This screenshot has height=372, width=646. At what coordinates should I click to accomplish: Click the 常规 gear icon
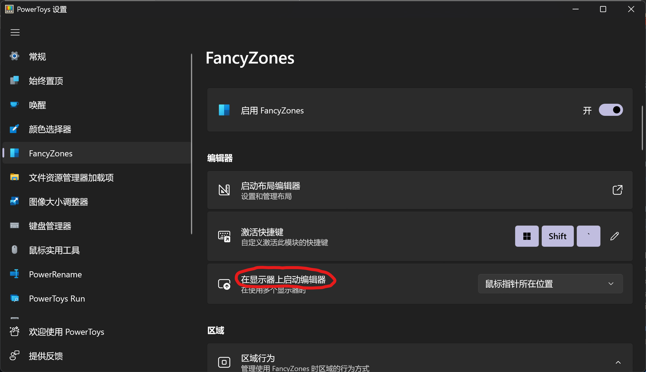tap(14, 56)
